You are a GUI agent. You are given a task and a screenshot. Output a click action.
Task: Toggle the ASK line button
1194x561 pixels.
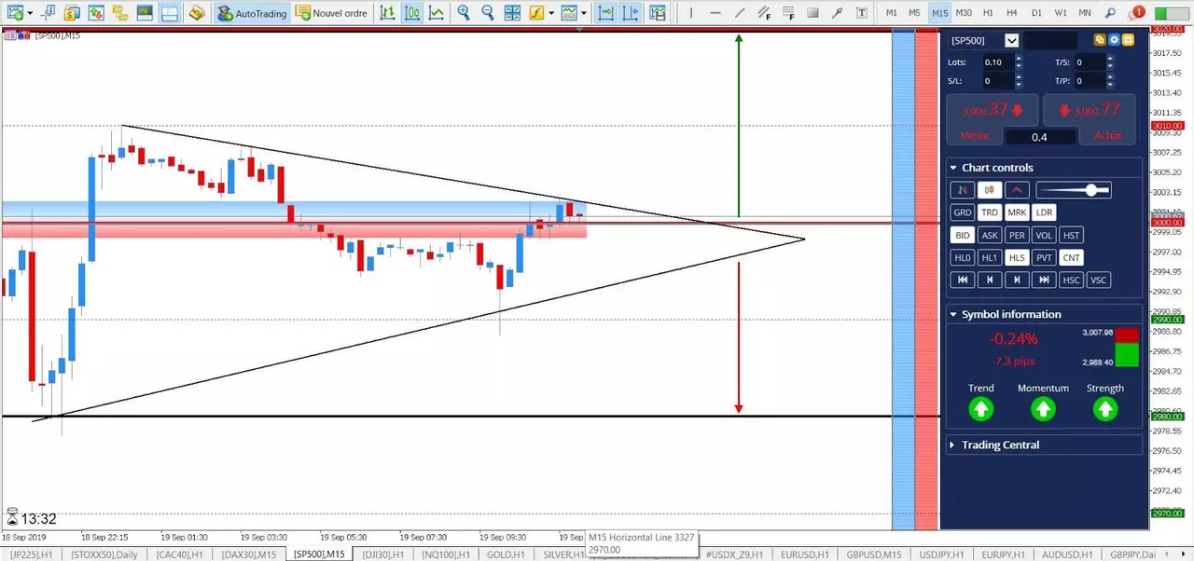990,235
